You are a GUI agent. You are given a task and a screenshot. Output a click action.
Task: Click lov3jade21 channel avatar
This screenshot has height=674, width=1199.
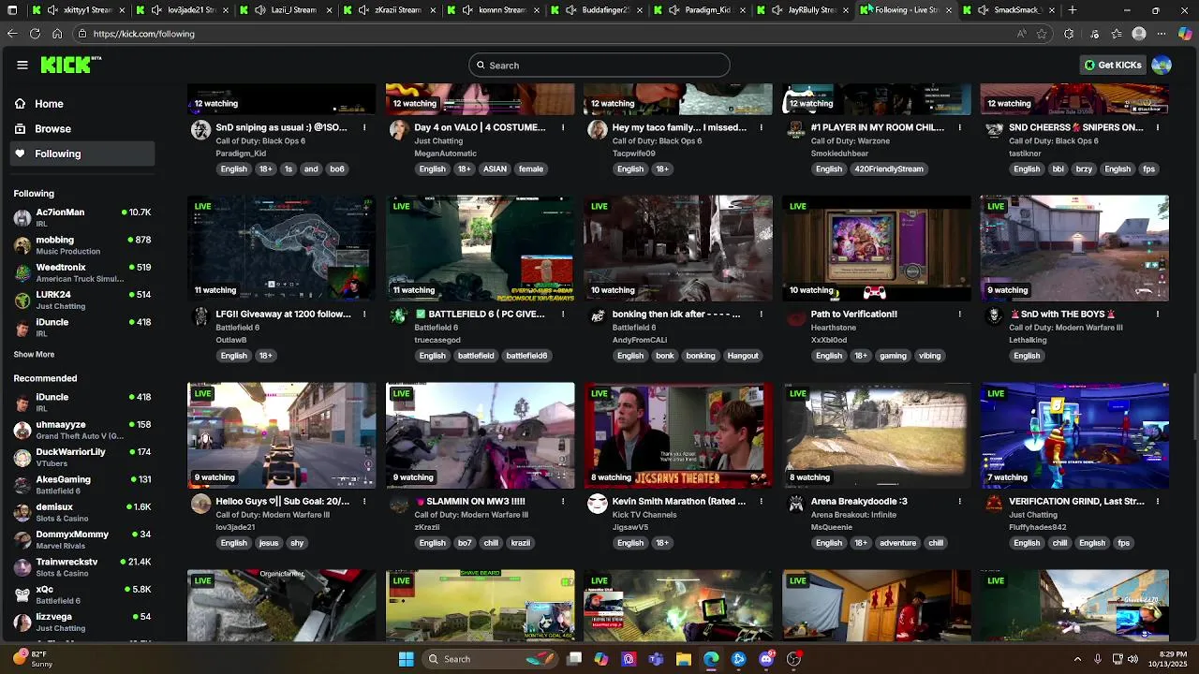tap(200, 505)
